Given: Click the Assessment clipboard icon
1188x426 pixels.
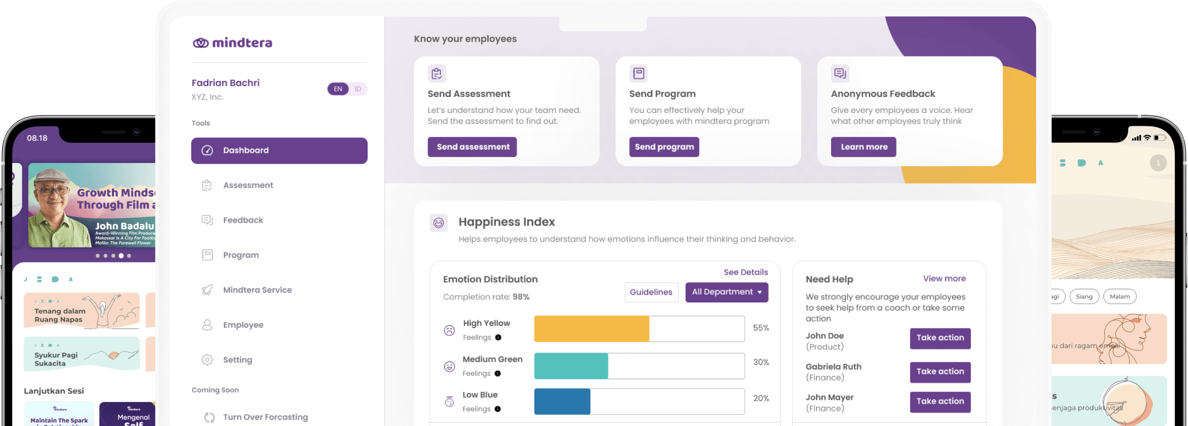Looking at the screenshot, I should click(207, 185).
